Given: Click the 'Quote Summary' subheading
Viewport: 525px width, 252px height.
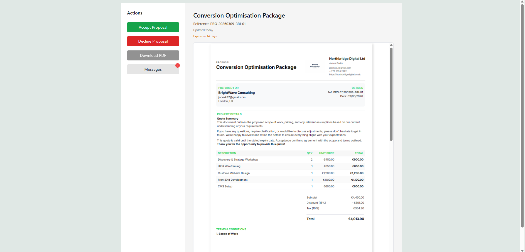Looking at the screenshot, I should (x=227, y=119).
